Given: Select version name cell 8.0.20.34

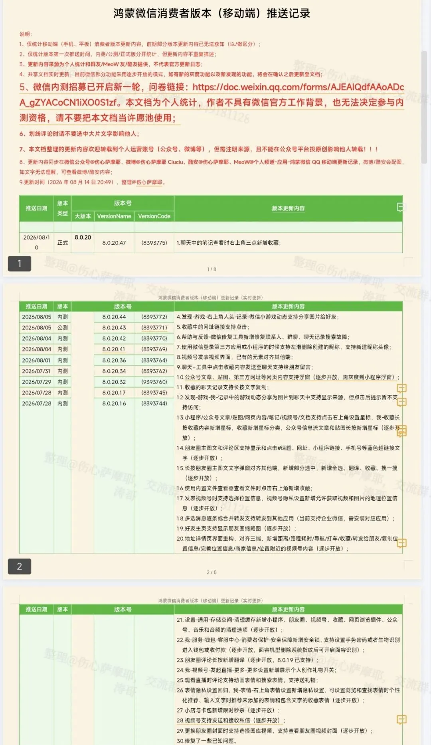Looking at the screenshot, I should (x=114, y=371).
